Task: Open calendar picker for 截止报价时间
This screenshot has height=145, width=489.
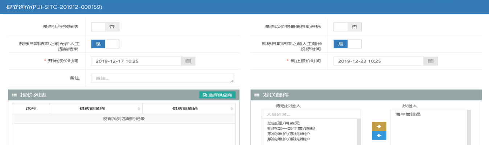Action: click(431, 61)
